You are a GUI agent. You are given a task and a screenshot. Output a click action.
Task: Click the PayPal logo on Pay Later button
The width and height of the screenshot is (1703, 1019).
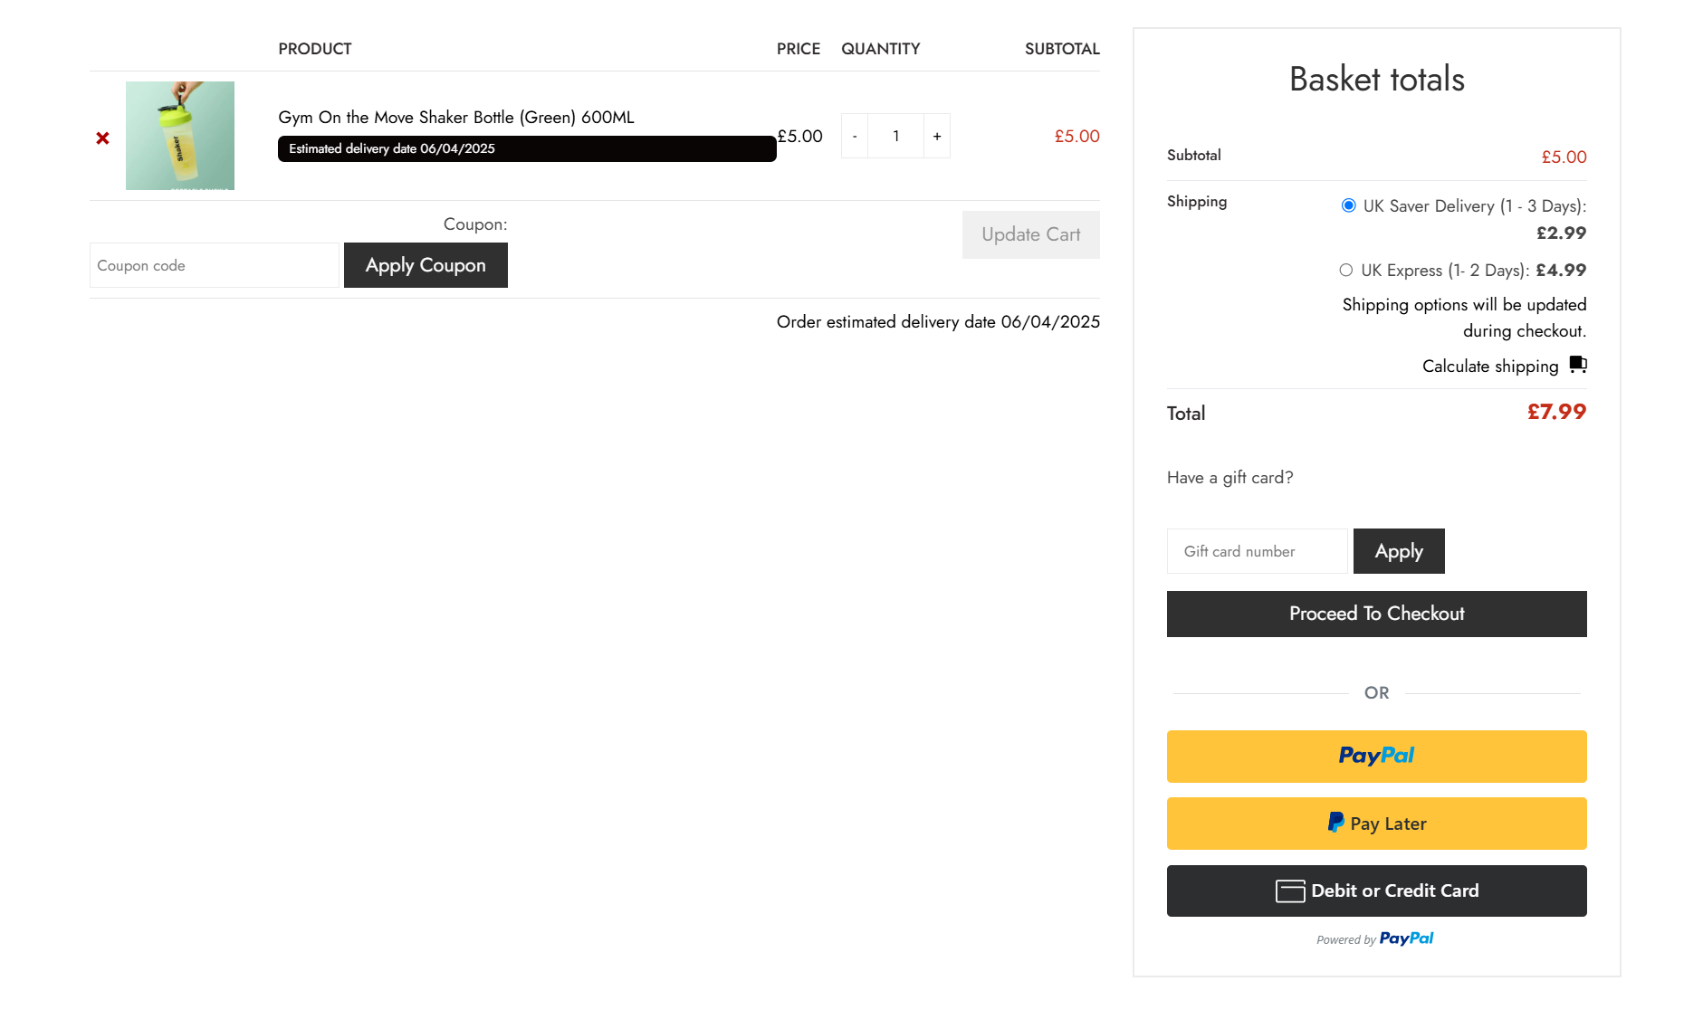pyautogui.click(x=1335, y=823)
